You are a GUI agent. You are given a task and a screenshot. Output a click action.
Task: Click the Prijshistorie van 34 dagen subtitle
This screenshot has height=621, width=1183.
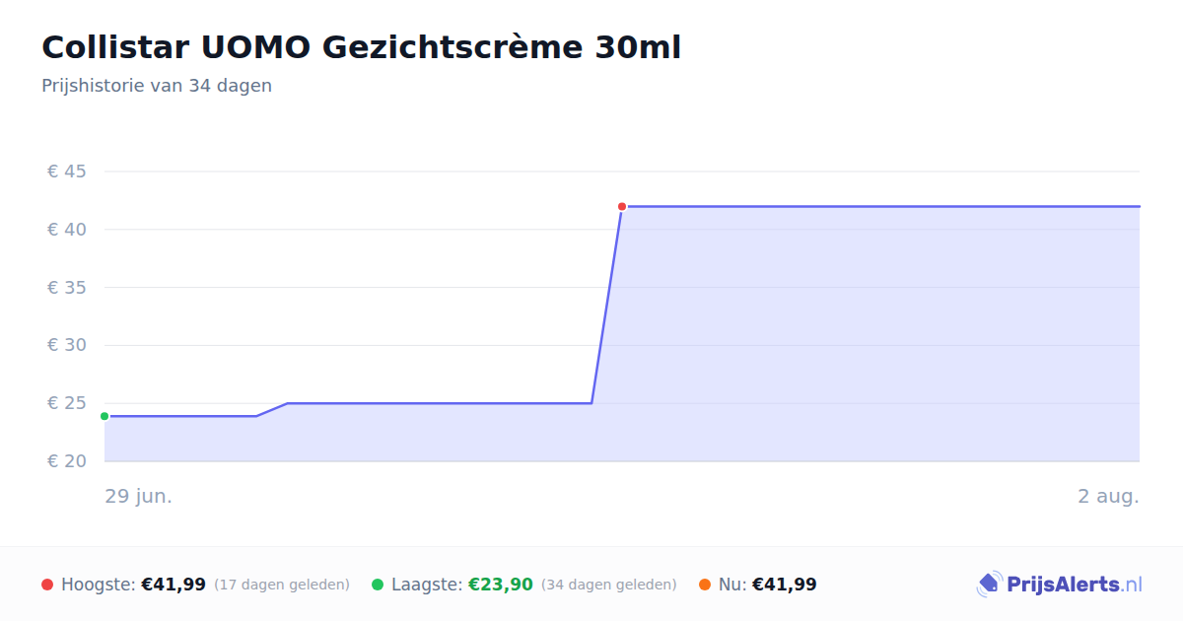click(157, 86)
